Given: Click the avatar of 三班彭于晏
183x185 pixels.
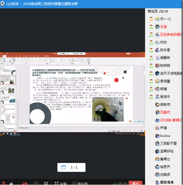Looking at the screenshot, I should pyautogui.click(x=157, y=143).
